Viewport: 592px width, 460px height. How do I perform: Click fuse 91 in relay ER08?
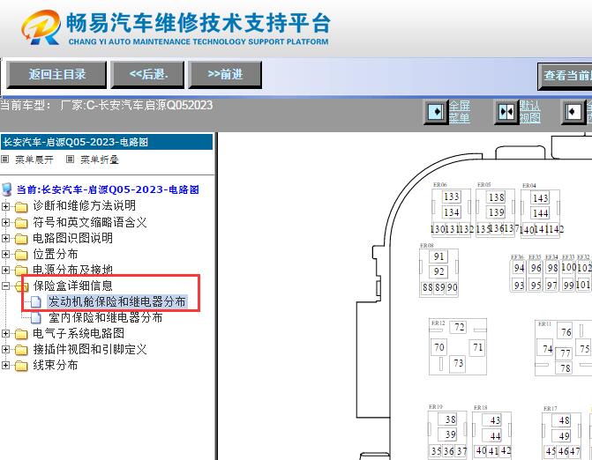pos(438,256)
